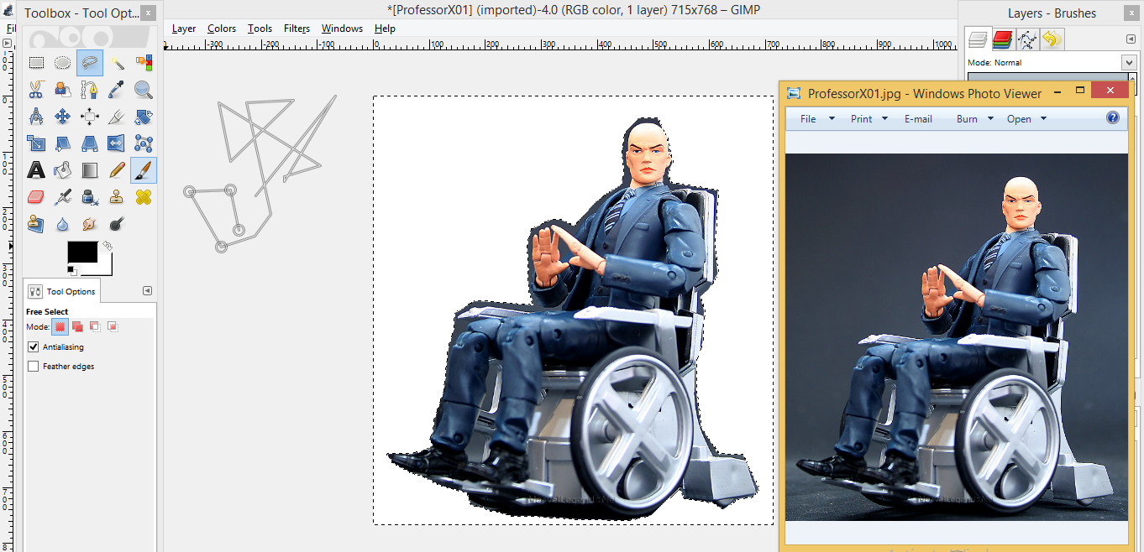Open the Tool Options tab

[x=62, y=291]
